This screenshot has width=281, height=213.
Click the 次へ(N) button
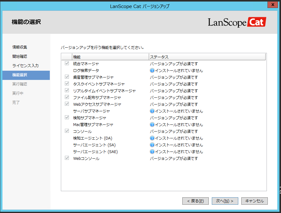225,201
